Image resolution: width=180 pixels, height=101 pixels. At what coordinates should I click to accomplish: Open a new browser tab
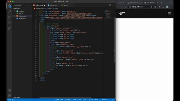tap(162, 3)
